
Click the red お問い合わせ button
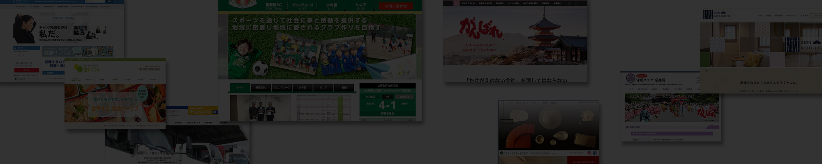point(396,6)
